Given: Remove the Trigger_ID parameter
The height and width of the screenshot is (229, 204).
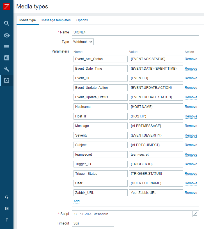Looking at the screenshot, I should (x=191, y=164).
